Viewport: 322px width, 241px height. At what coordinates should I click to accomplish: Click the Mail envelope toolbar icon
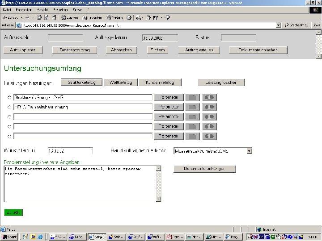[138, 18]
